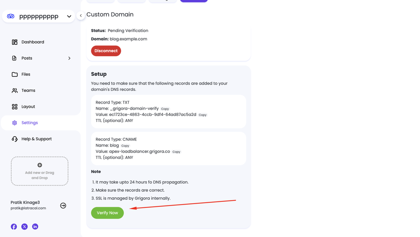Copy the CNAME value apex-loadbalancer.grigora.co
The image size is (420, 237).
pyautogui.click(x=176, y=152)
